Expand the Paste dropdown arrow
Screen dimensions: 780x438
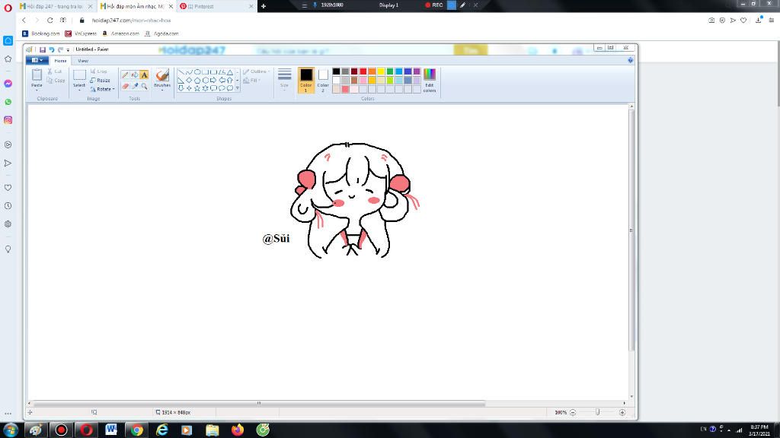pos(37,90)
